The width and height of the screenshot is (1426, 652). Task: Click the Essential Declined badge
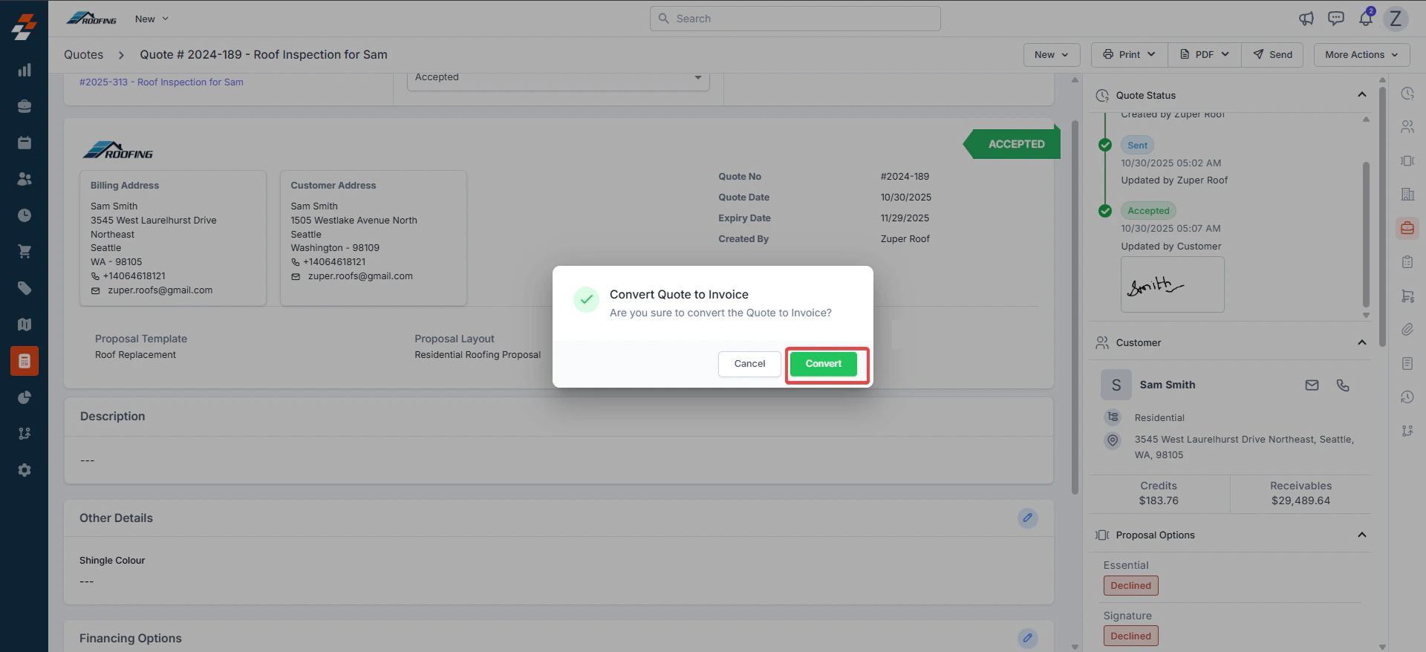click(1130, 586)
